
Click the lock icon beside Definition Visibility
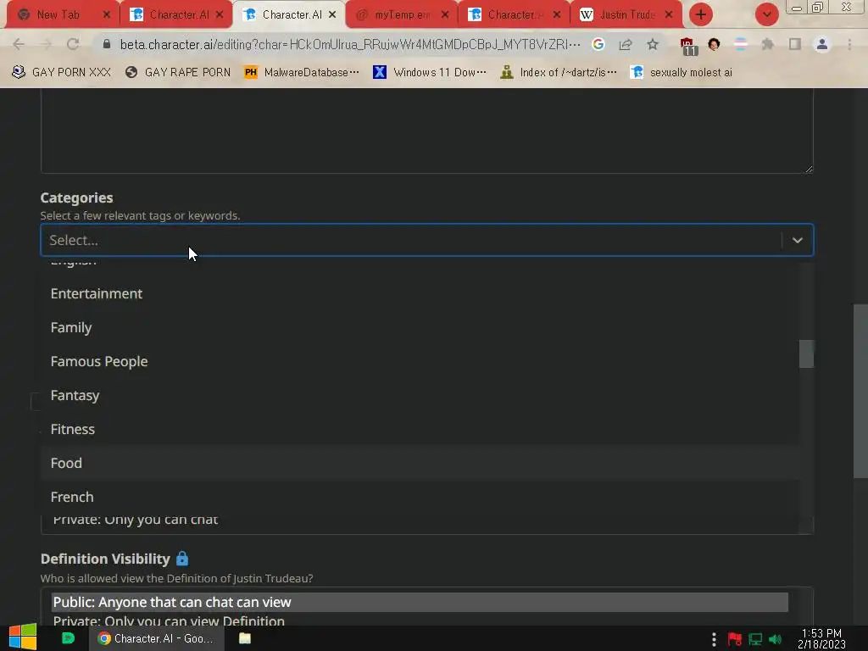point(182,559)
